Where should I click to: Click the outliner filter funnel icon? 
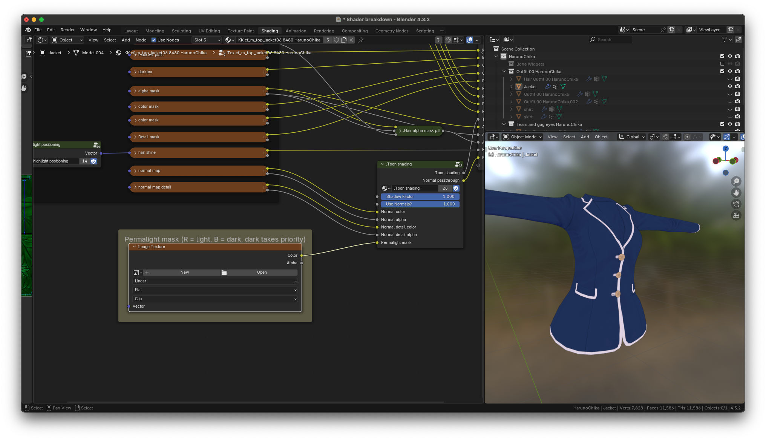(x=724, y=40)
